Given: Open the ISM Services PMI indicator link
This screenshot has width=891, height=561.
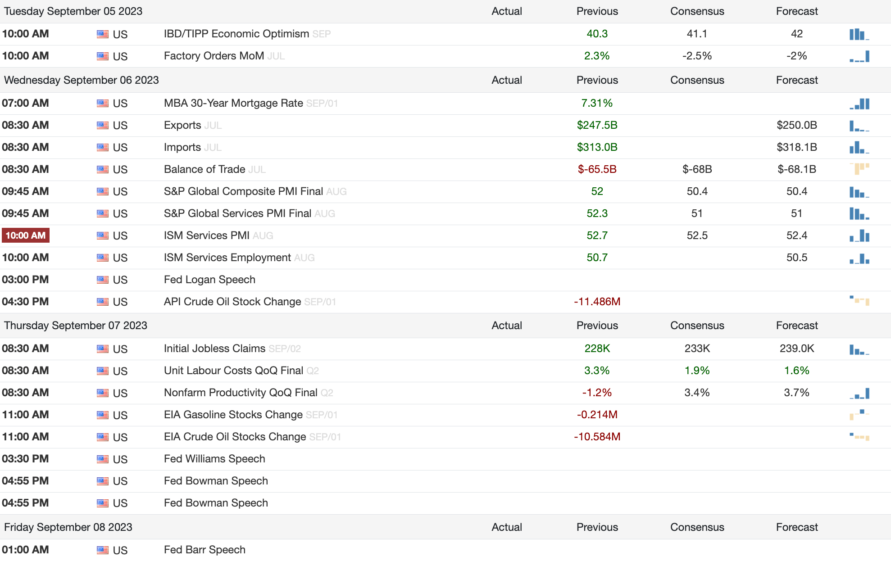Looking at the screenshot, I should [x=206, y=235].
